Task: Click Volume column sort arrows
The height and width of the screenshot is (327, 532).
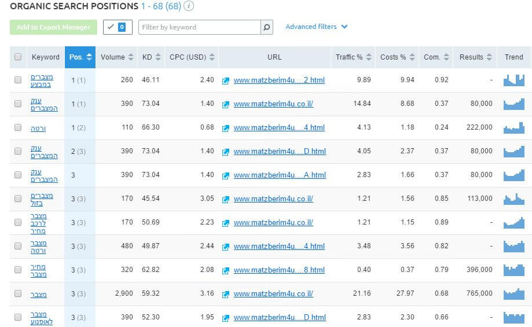Action: tap(131, 57)
